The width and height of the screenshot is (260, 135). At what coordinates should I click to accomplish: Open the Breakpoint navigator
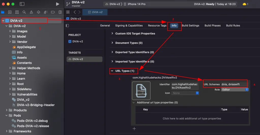coord(53,12)
